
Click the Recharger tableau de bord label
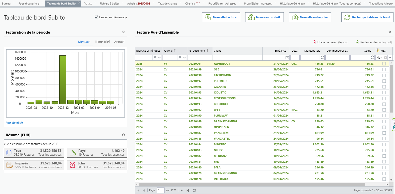[x=371, y=17]
